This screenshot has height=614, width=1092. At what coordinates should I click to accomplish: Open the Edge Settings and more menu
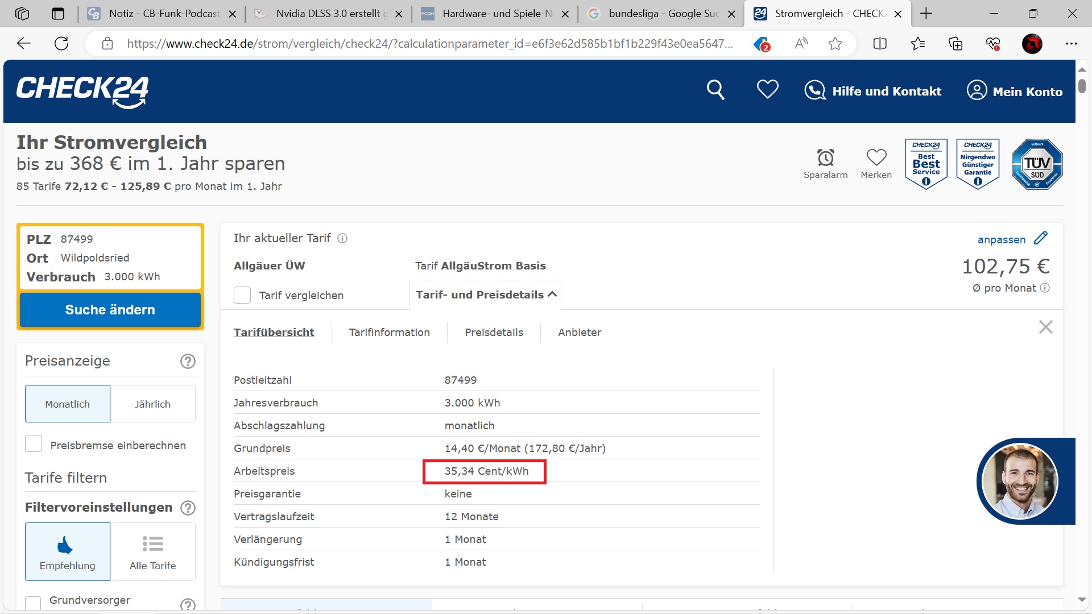click(x=1072, y=43)
